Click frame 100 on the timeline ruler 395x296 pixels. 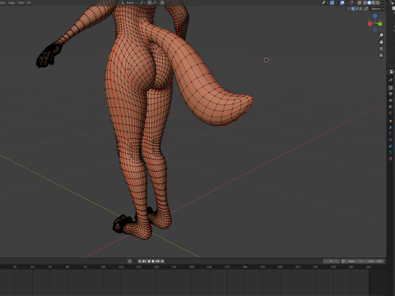103,266
